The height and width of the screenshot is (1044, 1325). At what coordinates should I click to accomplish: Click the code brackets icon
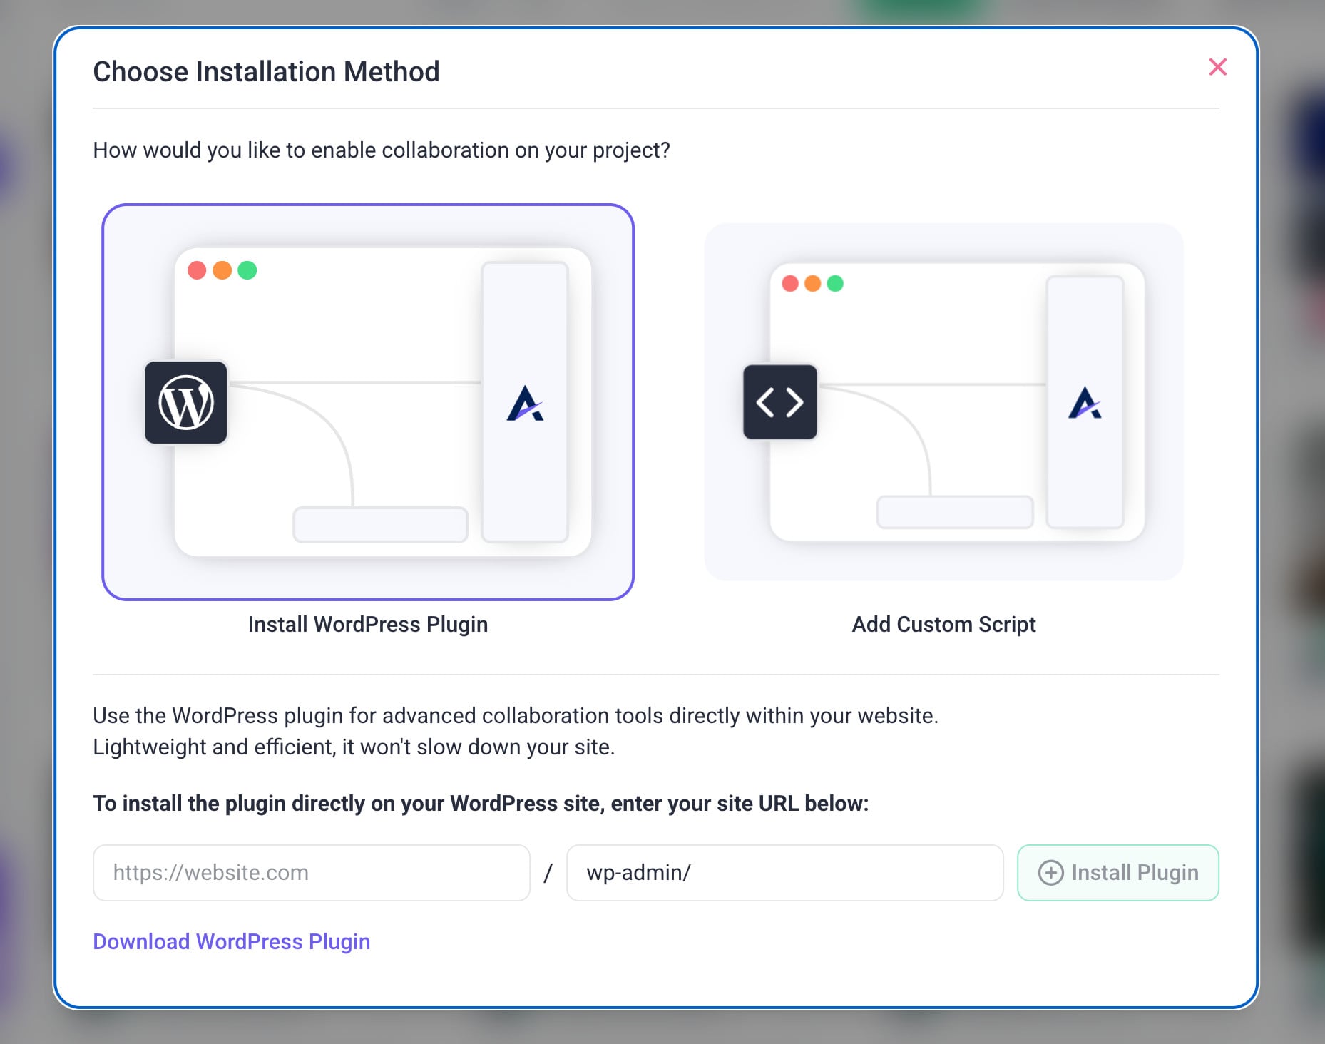coord(780,402)
